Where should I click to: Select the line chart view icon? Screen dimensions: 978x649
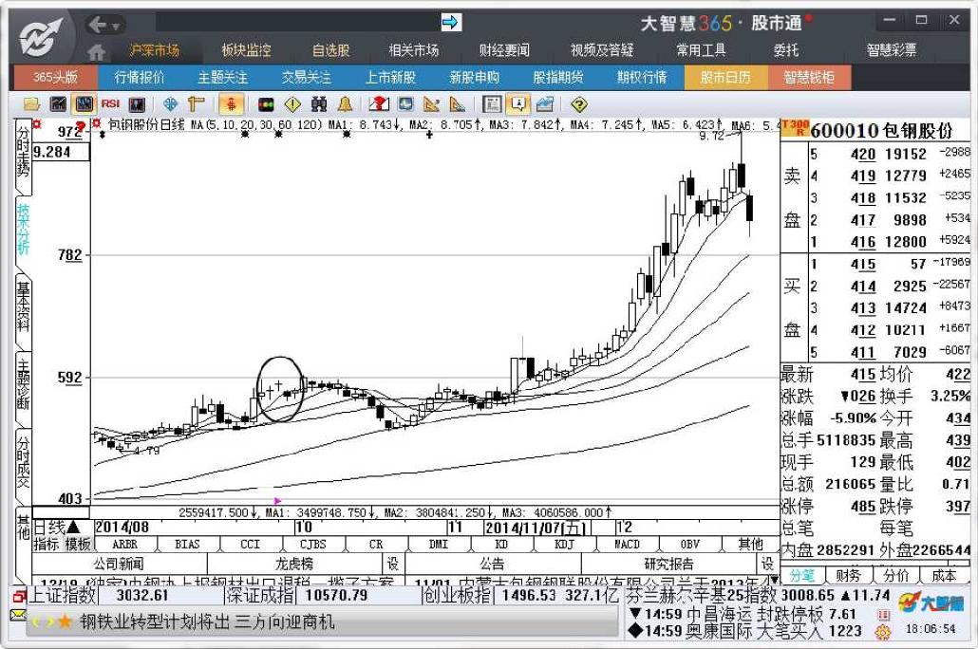[x=58, y=104]
